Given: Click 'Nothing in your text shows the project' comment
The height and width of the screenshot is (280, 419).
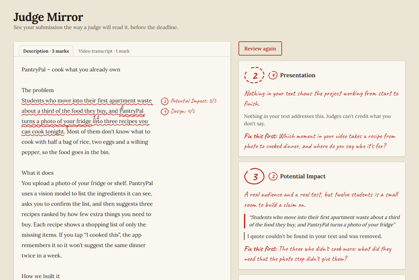Looking at the screenshot, I should 321,98.
